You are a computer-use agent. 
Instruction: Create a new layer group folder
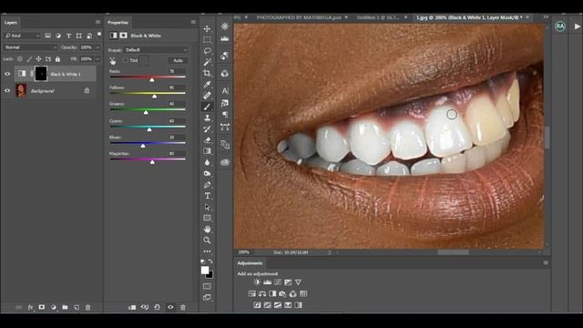[65, 308]
